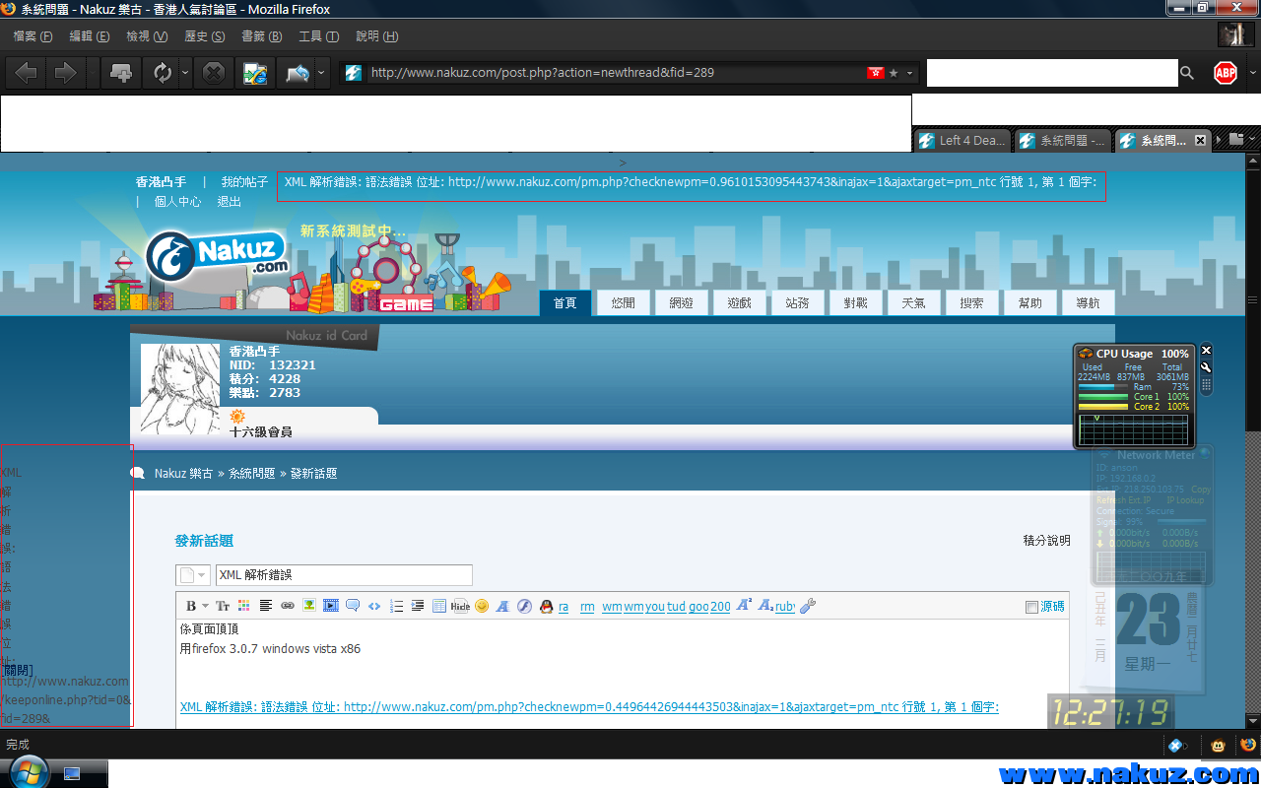Click the user avatar sketch image

(180, 389)
